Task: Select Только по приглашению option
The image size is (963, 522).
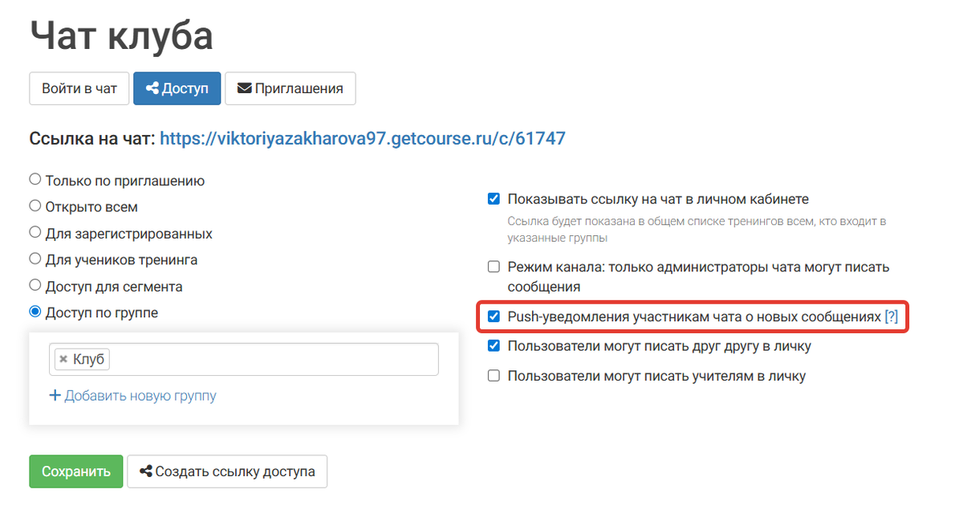Action: (x=35, y=178)
